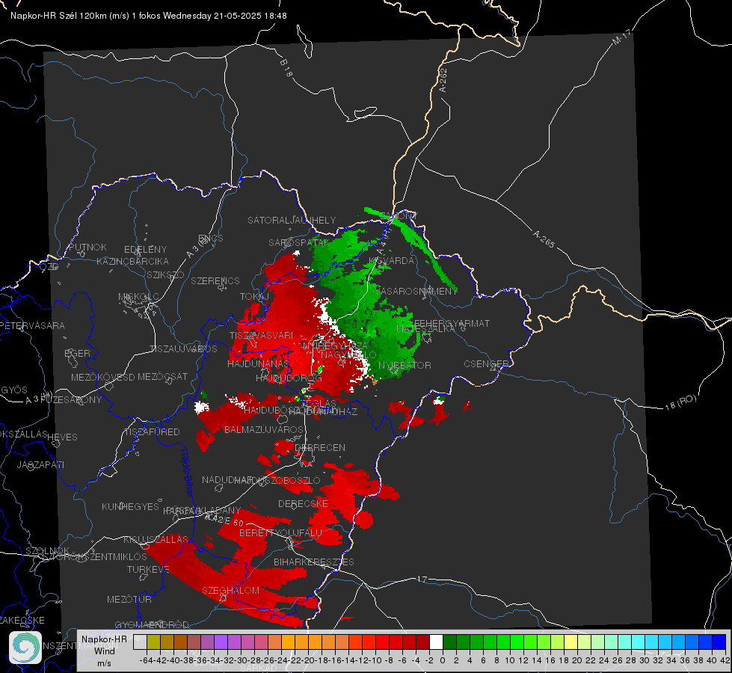This screenshot has height=673, width=732.
Task: Click the MEZŐKÖVESD town label
Action: pos(102,377)
